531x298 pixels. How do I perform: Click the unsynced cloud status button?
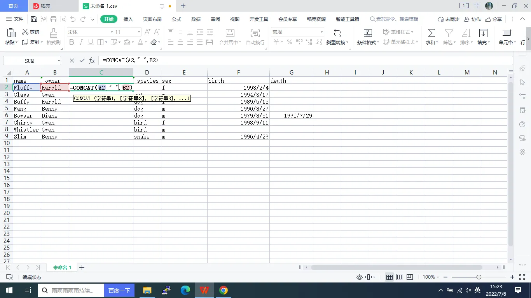pos(448,19)
